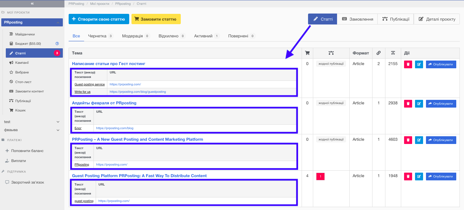
Task: Click the red publication count badge 1
Action: click(320, 177)
